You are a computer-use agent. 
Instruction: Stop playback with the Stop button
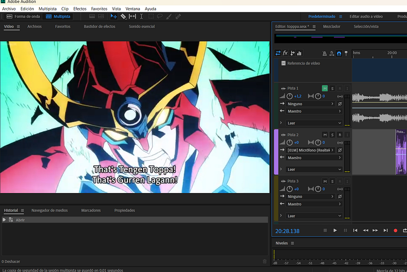(325, 230)
